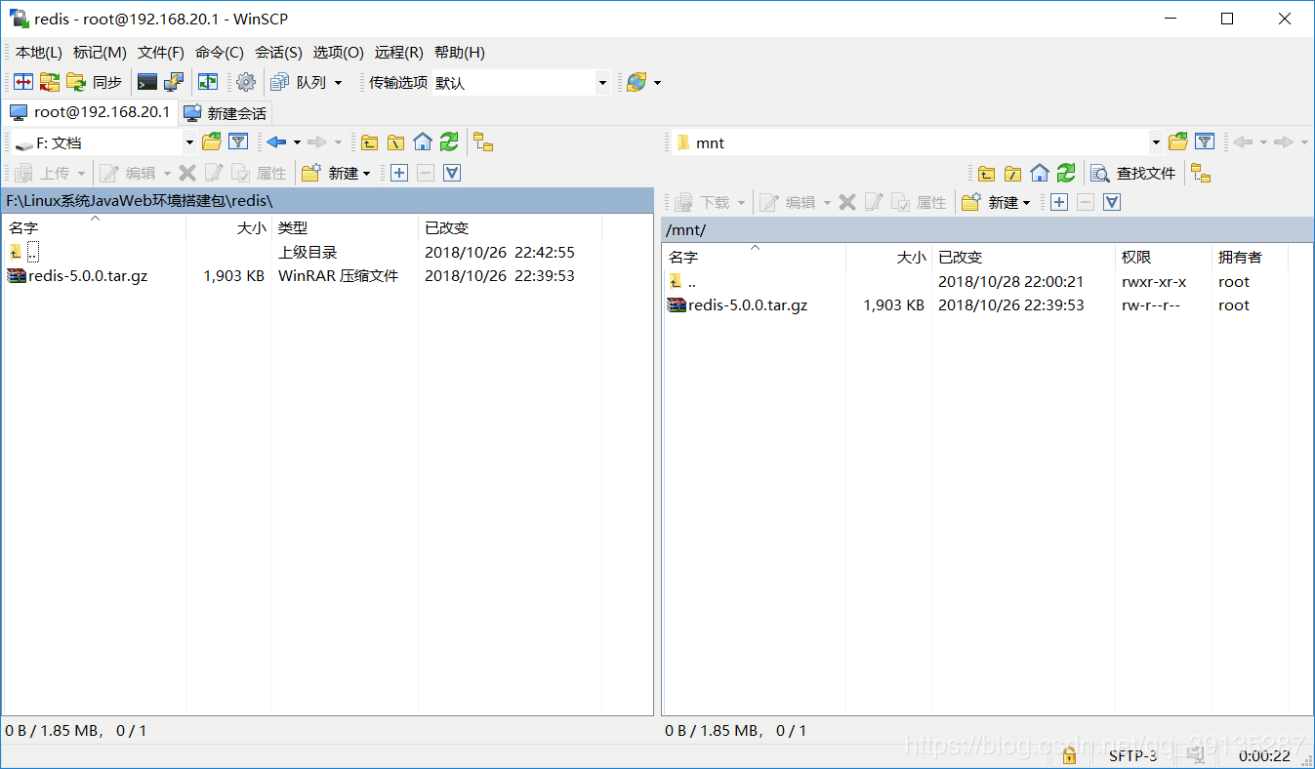The width and height of the screenshot is (1315, 769).
Task: Open the 新建会话 tab
Action: [225, 113]
